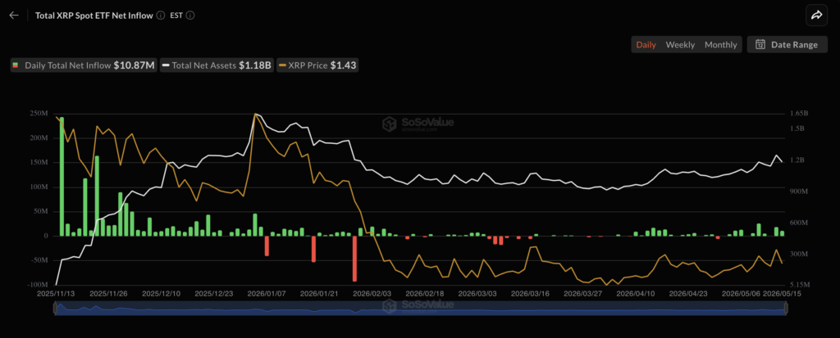Select the Daily tab
Image resolution: width=840 pixels, height=338 pixels.
point(646,44)
